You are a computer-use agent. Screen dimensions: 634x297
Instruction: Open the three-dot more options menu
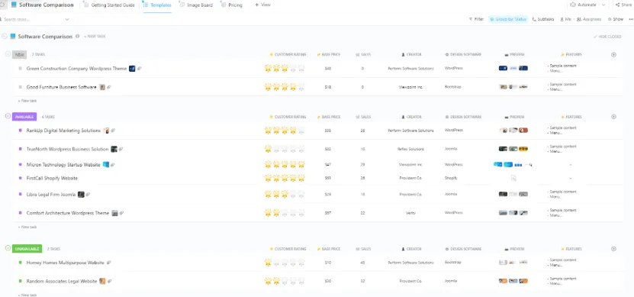tap(631, 19)
